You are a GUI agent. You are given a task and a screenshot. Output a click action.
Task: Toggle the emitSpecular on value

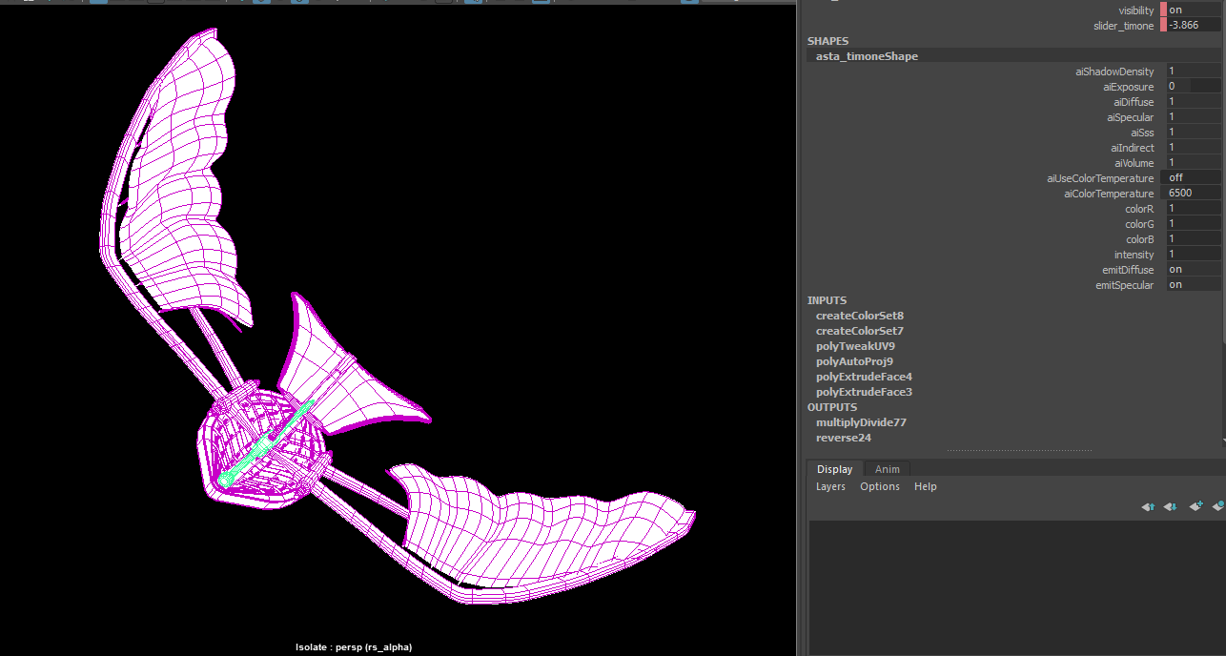click(x=1192, y=285)
